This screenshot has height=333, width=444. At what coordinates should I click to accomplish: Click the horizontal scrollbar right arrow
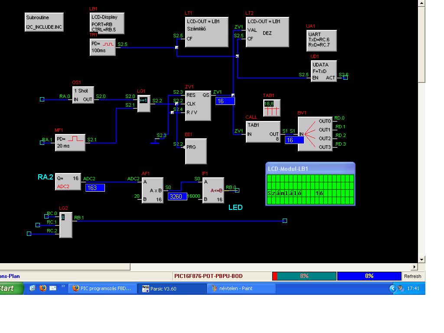point(415,267)
